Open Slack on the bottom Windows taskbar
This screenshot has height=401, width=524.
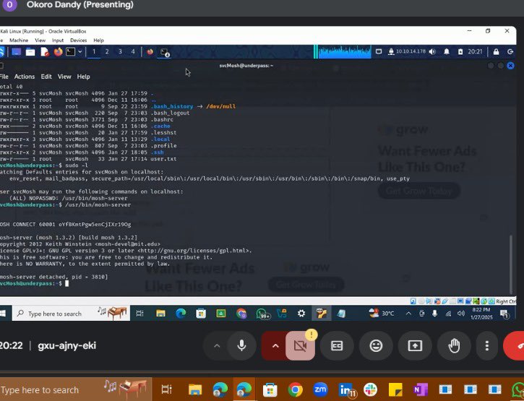[370, 389]
